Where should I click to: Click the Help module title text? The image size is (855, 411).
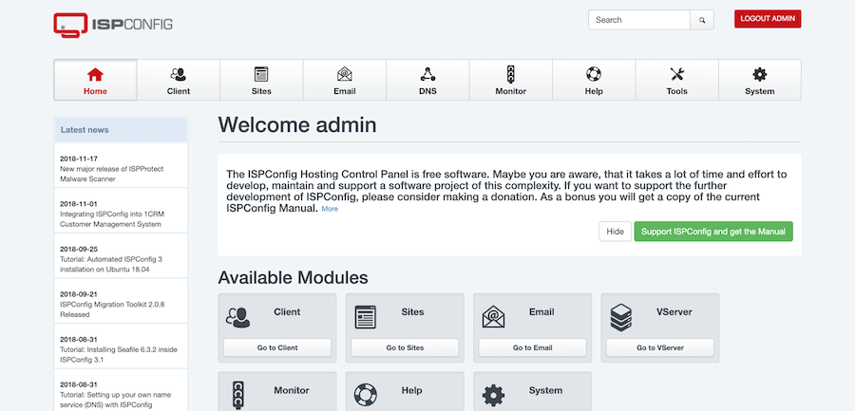pyautogui.click(x=411, y=390)
